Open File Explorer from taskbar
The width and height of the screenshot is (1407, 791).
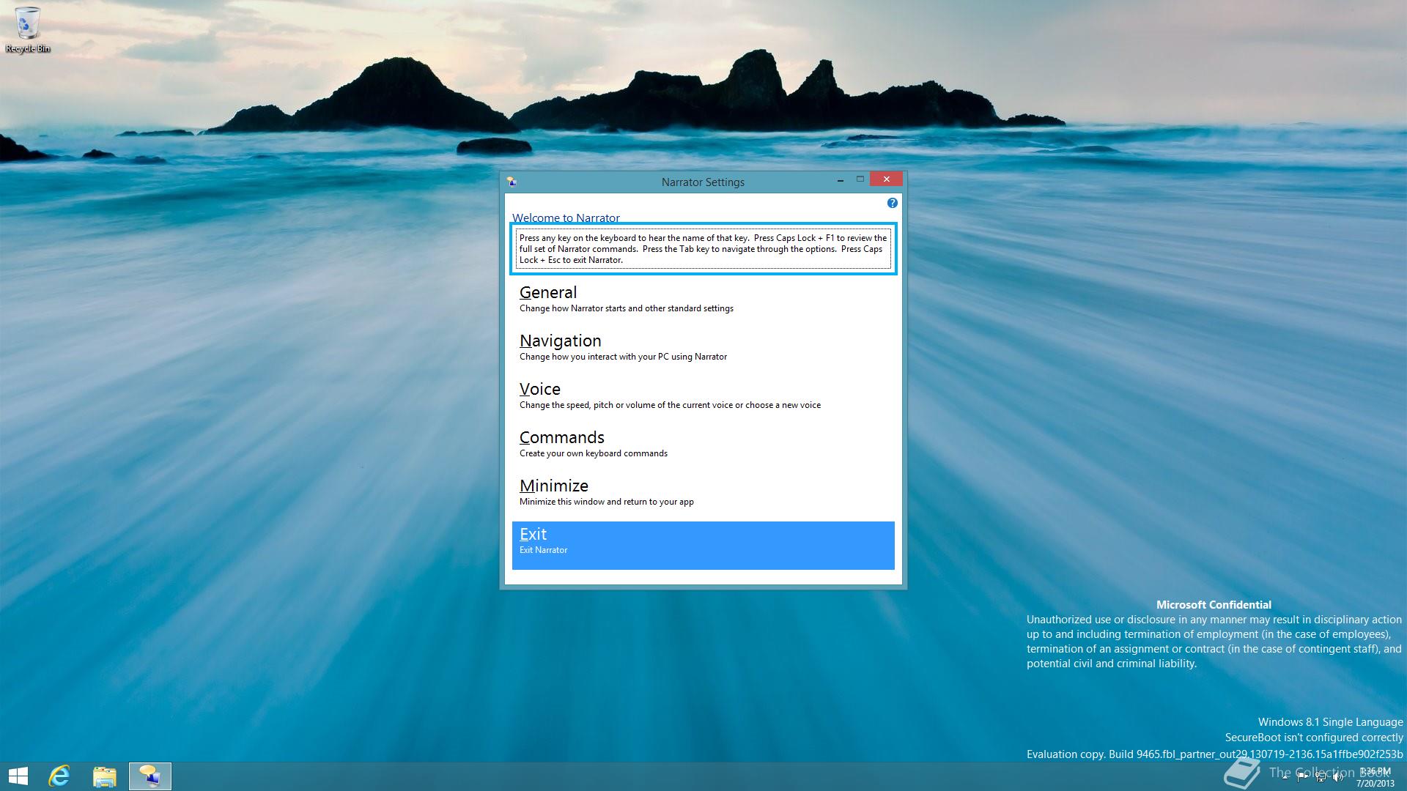tap(105, 776)
